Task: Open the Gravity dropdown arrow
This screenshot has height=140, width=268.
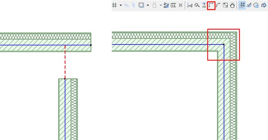Action: coord(161,5)
